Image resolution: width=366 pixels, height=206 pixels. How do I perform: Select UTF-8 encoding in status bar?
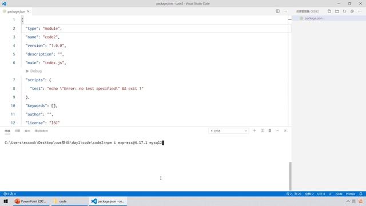coord(321,194)
